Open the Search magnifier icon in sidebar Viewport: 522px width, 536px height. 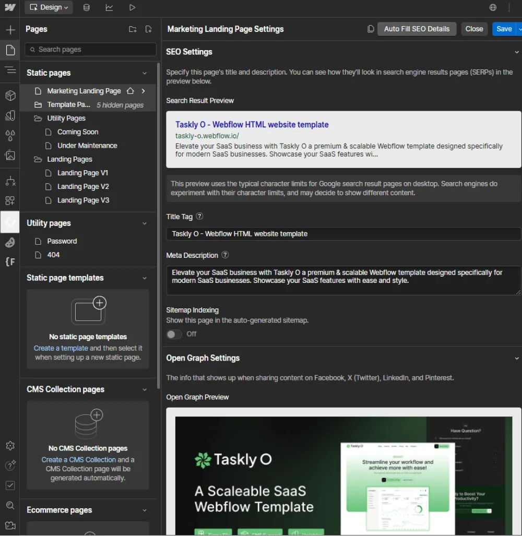pos(10,505)
